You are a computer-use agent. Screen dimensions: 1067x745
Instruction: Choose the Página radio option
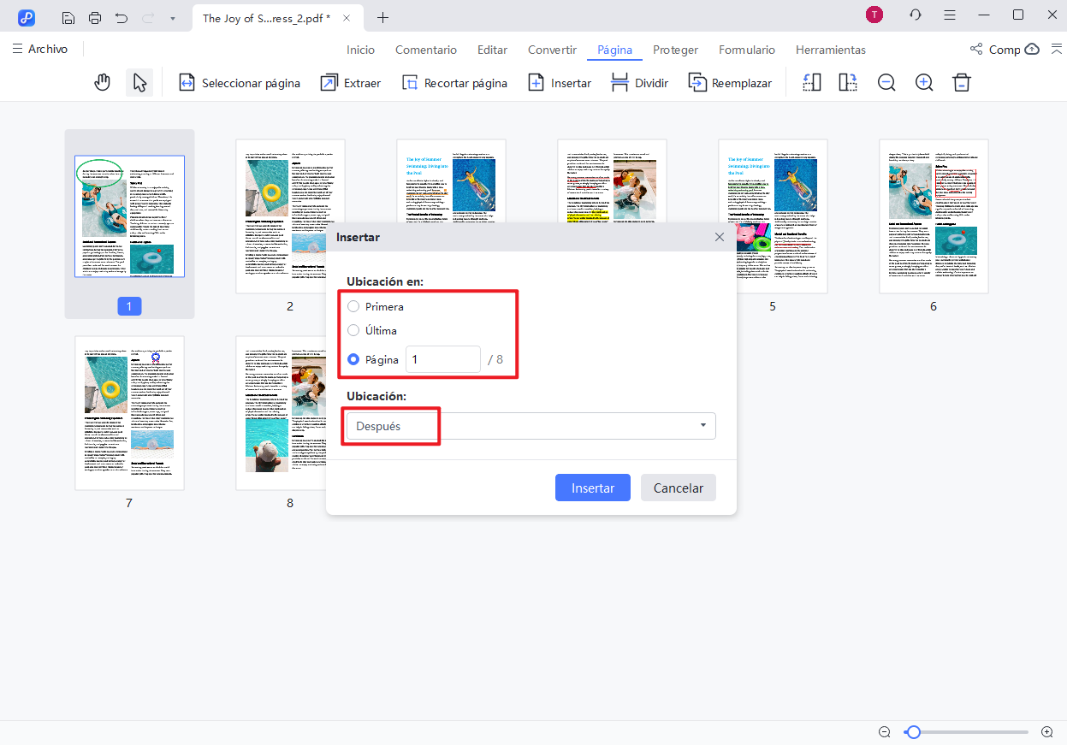click(x=353, y=359)
